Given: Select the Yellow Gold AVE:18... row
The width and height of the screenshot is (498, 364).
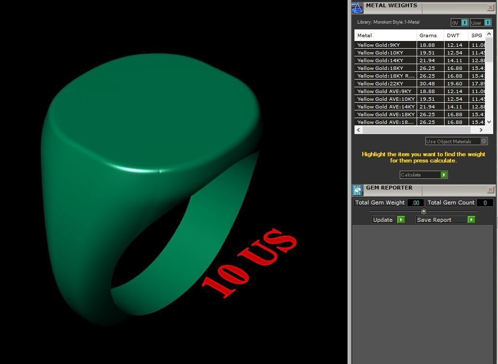Looking at the screenshot, I should coord(419,122).
